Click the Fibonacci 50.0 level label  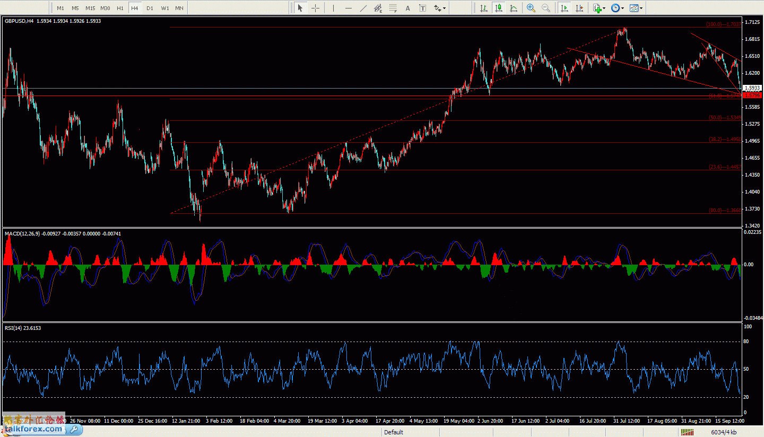pos(725,118)
